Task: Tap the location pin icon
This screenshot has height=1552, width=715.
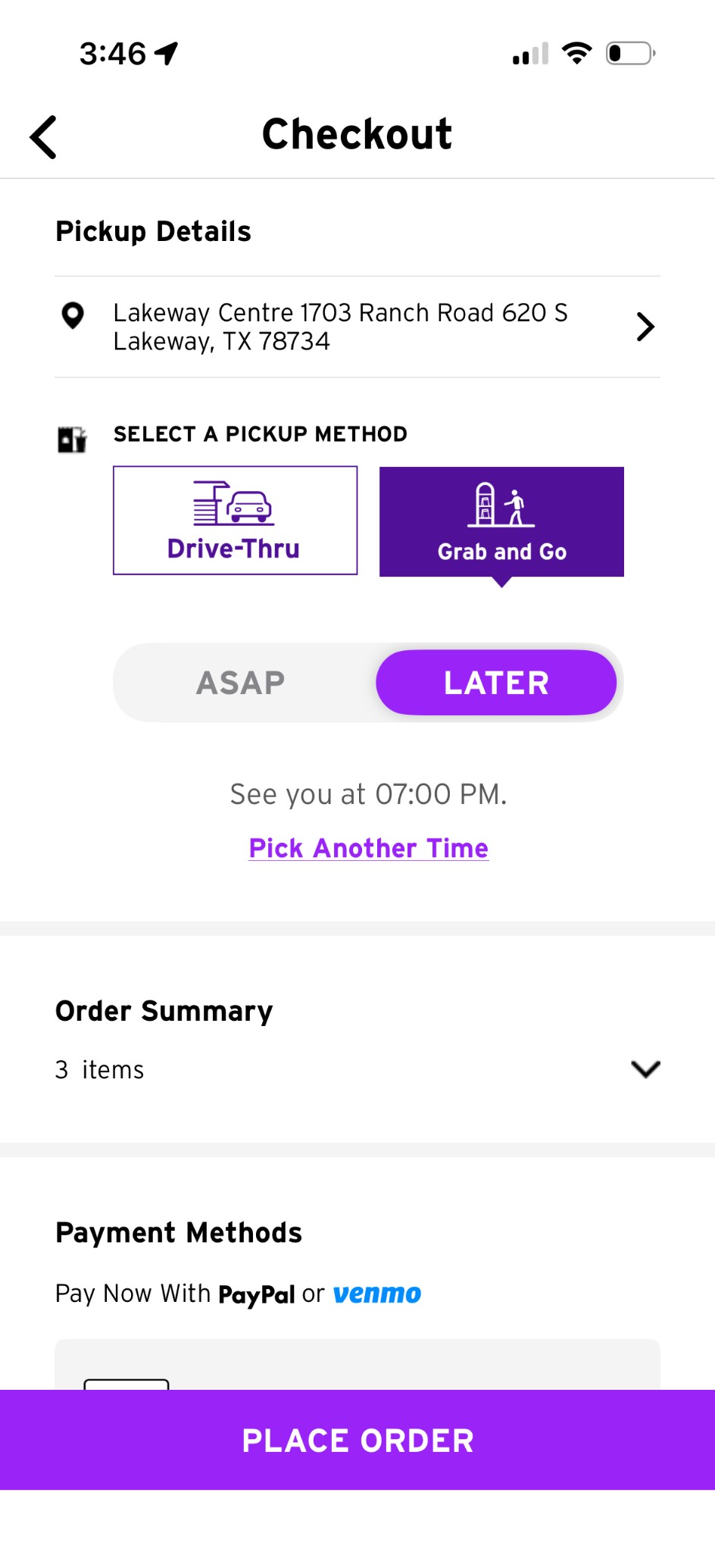Action: pos(73,315)
